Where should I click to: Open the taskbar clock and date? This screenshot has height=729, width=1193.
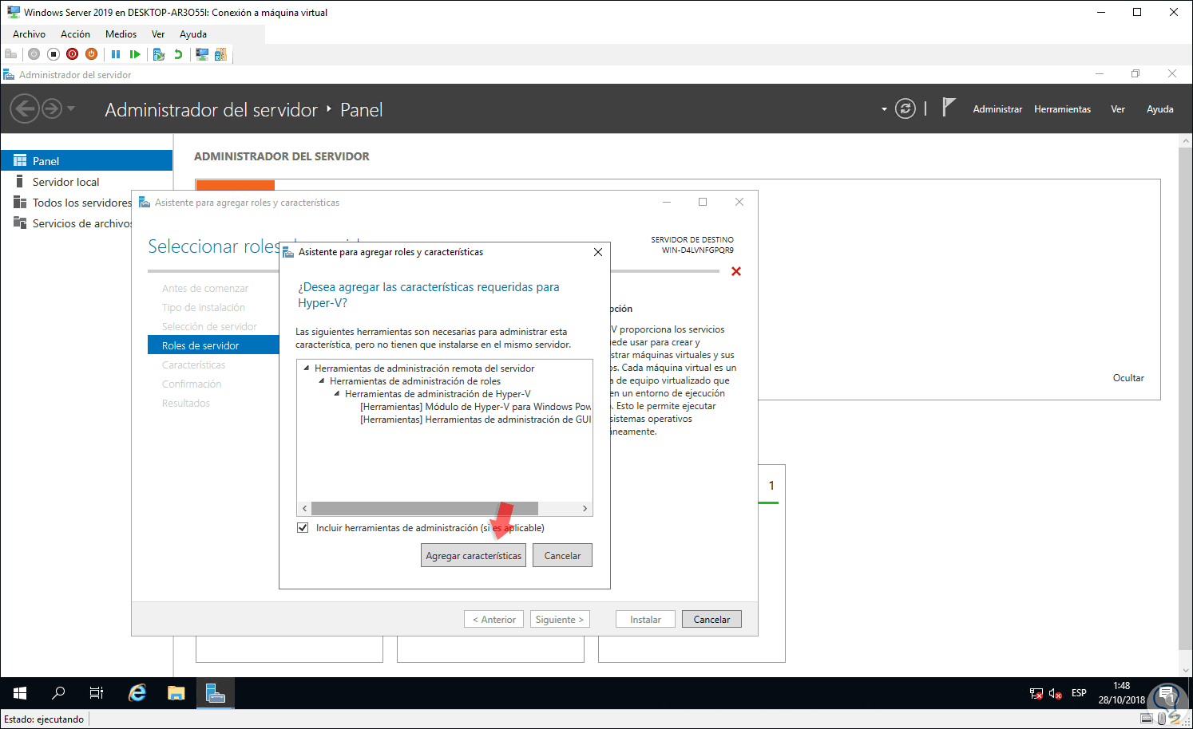[1121, 693]
